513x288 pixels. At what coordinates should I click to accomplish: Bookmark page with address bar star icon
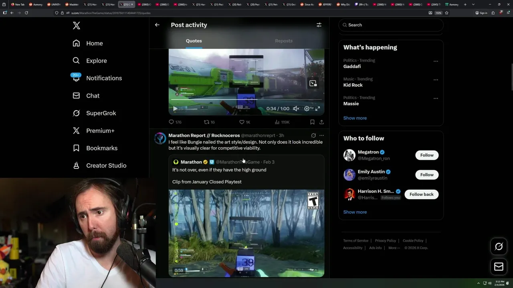[446, 13]
